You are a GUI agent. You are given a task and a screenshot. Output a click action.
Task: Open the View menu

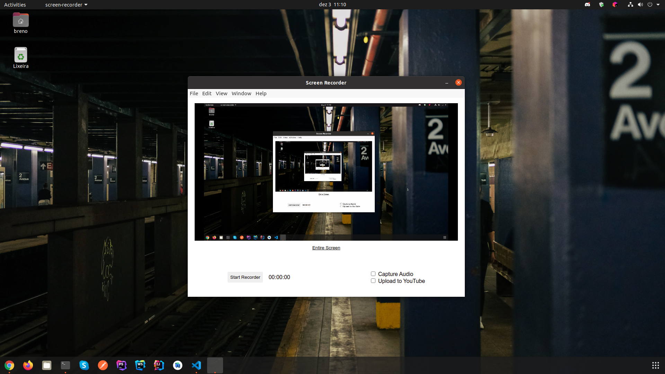(221, 93)
